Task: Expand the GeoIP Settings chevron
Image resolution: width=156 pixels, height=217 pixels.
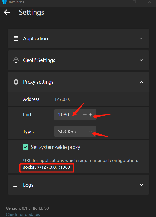Action: [141, 60]
